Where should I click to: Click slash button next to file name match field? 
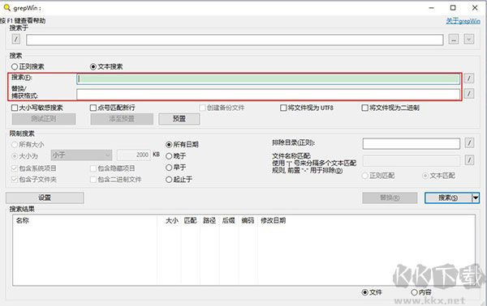click(469, 160)
